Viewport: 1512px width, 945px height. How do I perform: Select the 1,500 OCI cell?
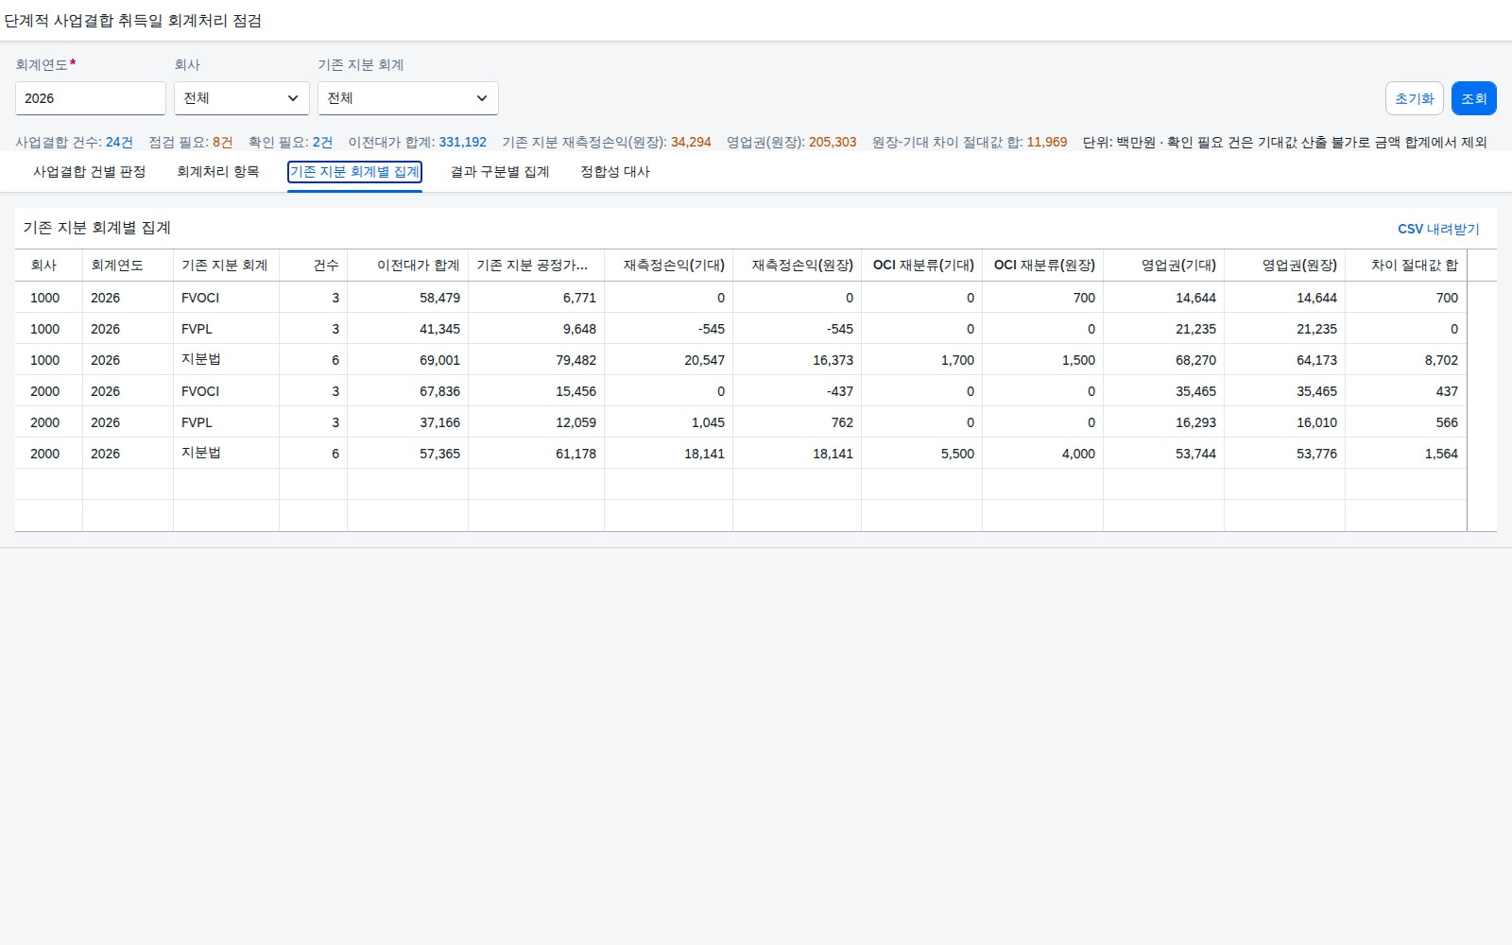click(1043, 360)
